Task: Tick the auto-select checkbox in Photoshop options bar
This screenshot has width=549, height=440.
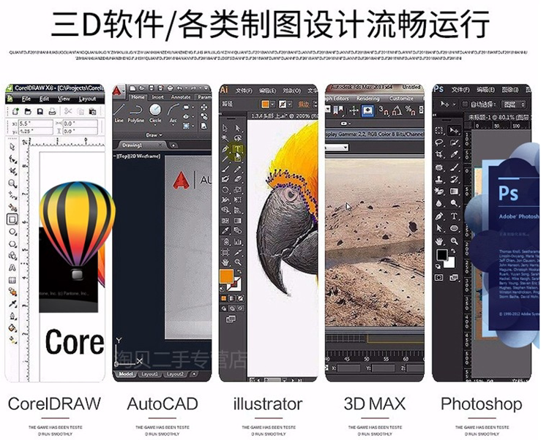Action: click(x=465, y=104)
